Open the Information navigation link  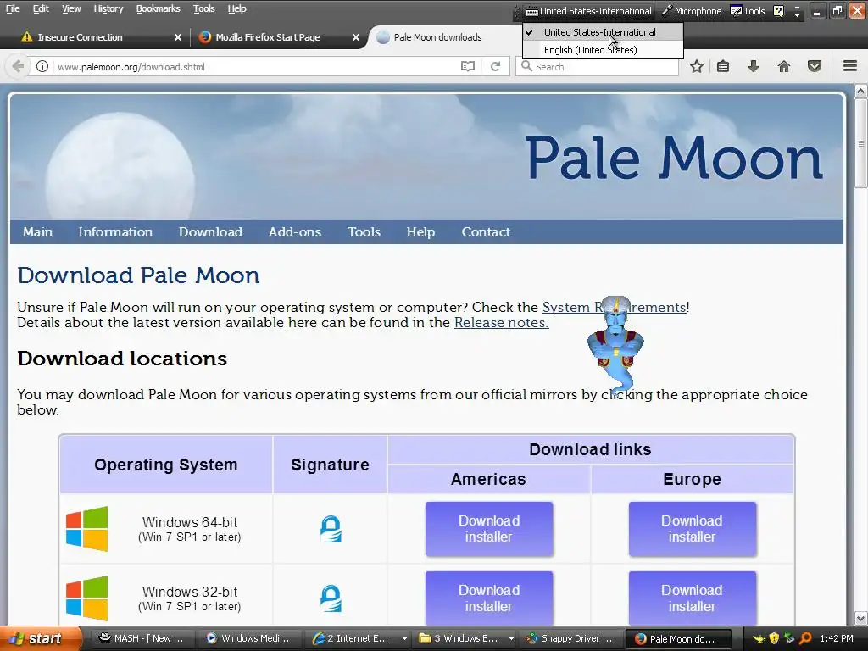click(x=115, y=232)
